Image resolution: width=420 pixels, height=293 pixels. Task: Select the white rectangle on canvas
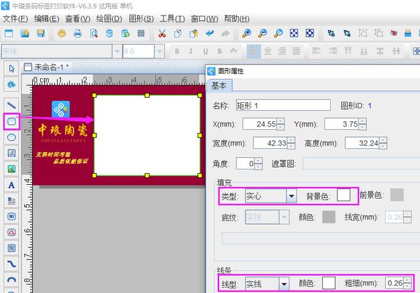pos(147,136)
